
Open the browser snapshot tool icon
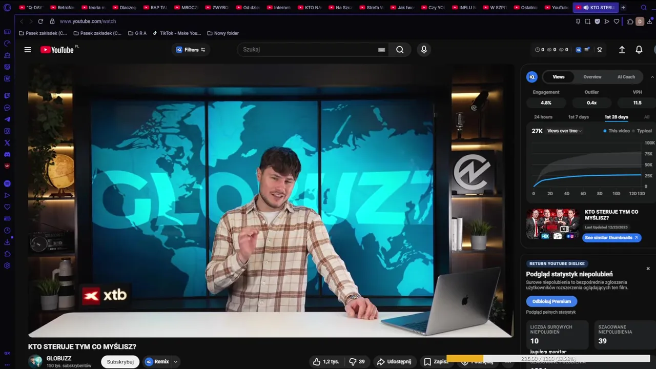pyautogui.click(x=588, y=22)
